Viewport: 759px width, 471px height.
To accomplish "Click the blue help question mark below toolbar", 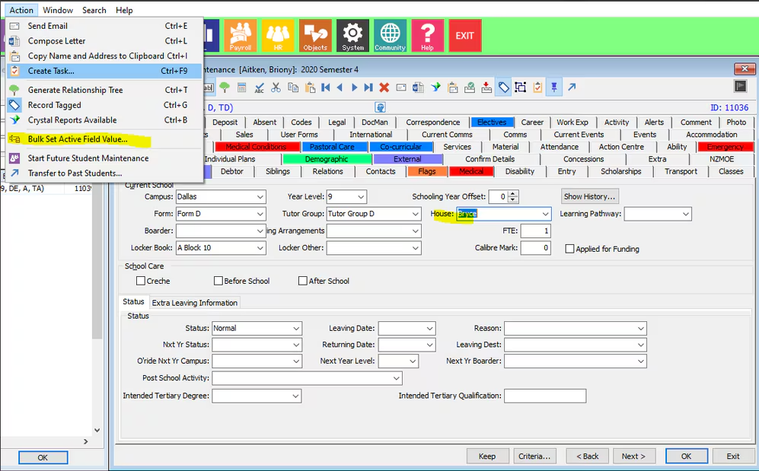I will click(x=381, y=108).
